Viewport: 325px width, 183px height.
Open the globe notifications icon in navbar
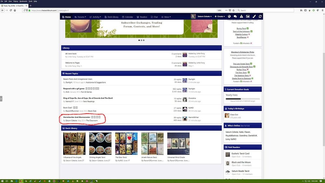pos(229,16)
